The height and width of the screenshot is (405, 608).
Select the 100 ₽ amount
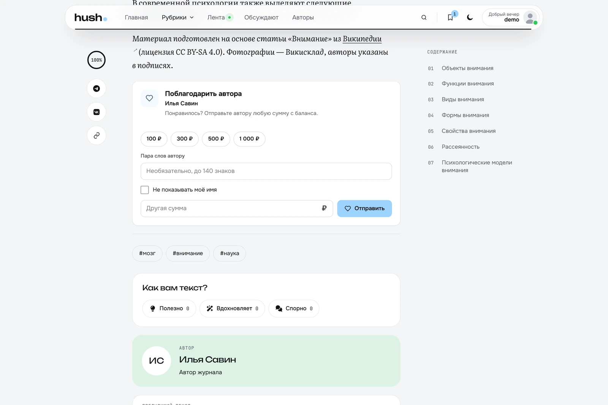154,139
